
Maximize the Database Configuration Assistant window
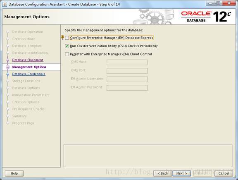[x=218, y=3]
